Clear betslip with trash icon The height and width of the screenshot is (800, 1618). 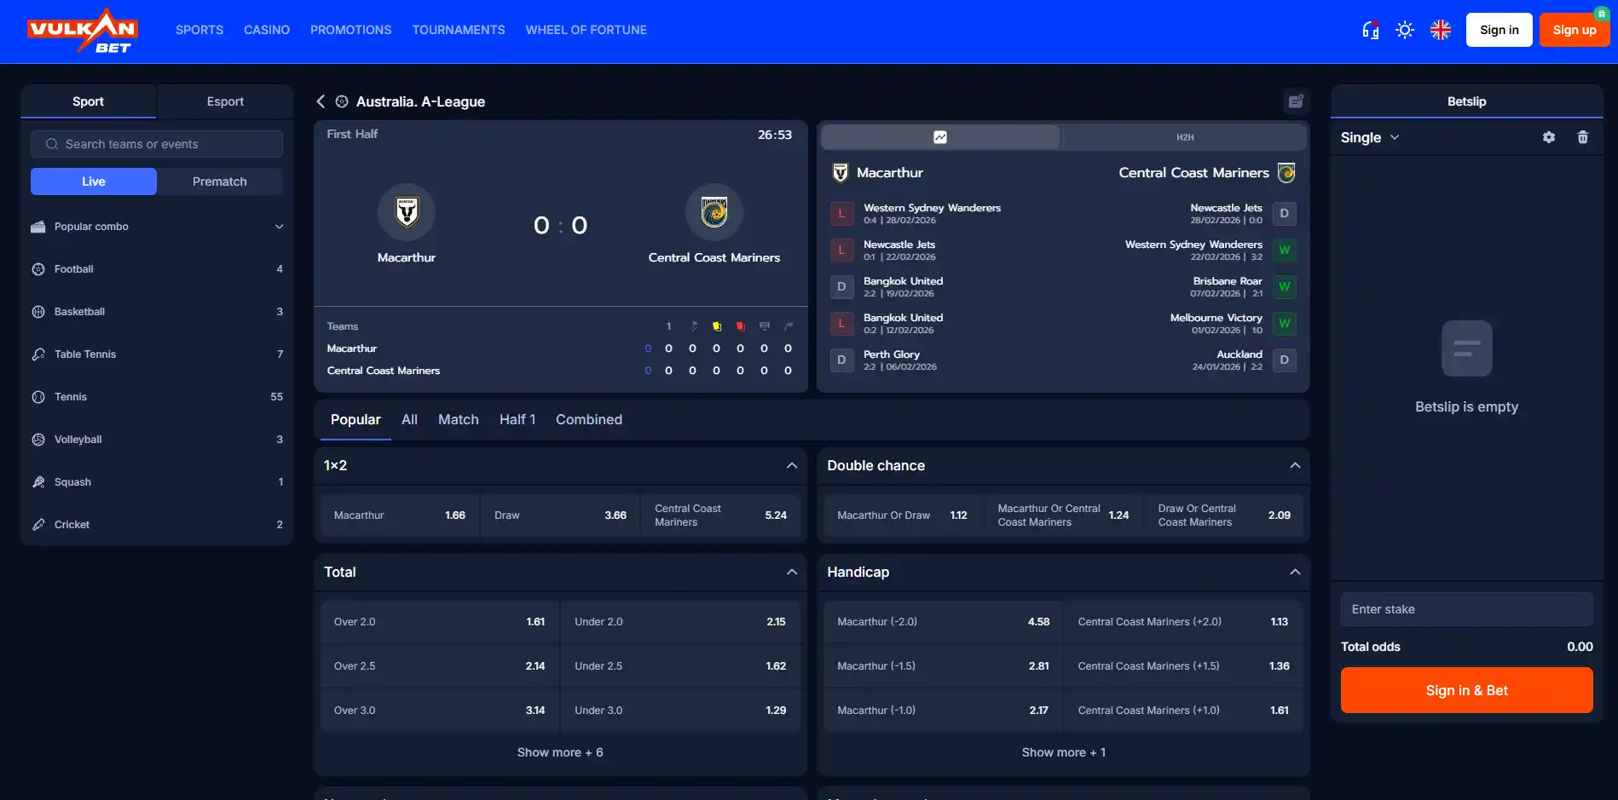click(1583, 137)
